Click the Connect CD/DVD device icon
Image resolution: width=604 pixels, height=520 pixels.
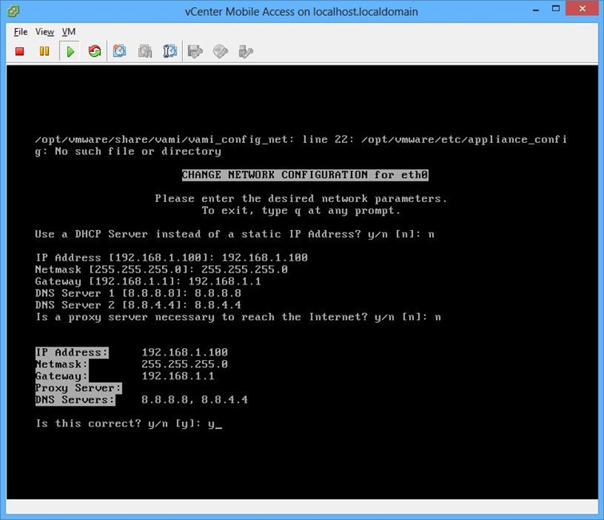pos(221,51)
